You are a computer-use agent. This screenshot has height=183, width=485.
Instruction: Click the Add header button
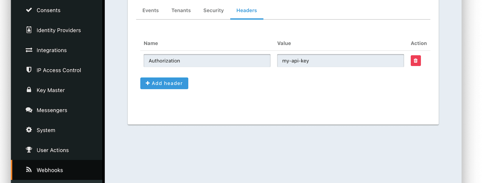164,83
